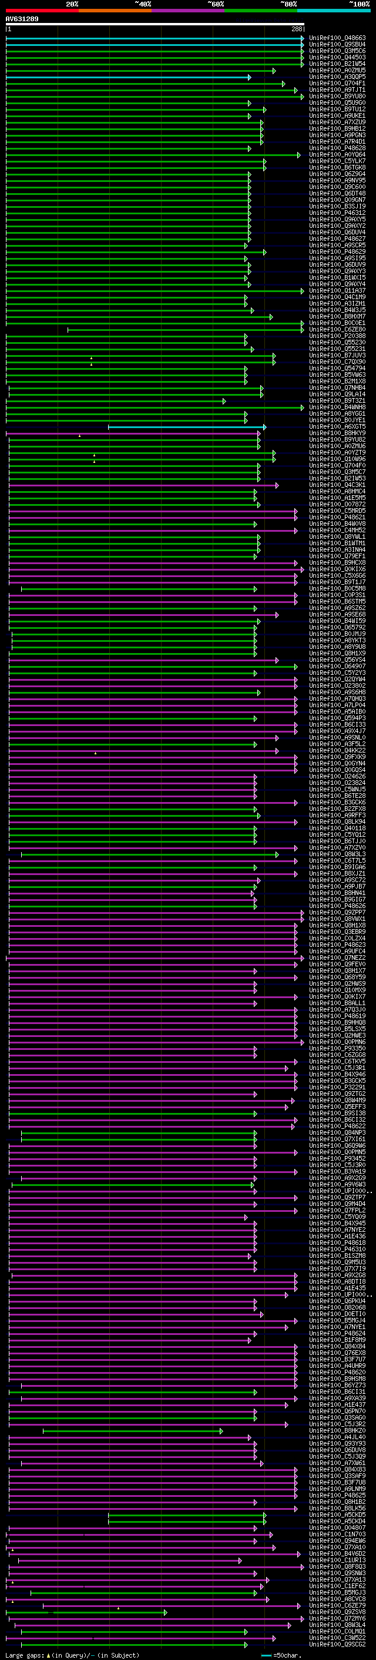Select hit UniRef100_C0LMQ1
Screen dimensions: 376x1660
click(337, 1632)
